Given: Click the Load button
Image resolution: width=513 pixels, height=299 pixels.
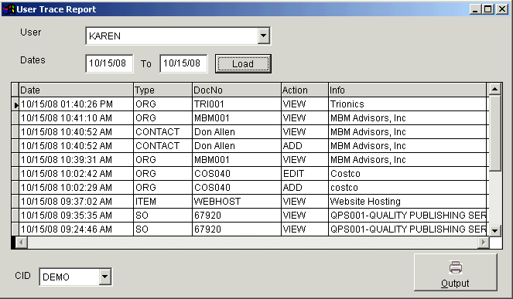Looking at the screenshot, I should coord(243,63).
